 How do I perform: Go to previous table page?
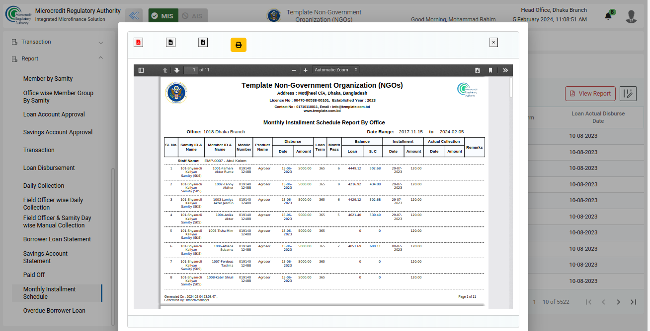603,302
